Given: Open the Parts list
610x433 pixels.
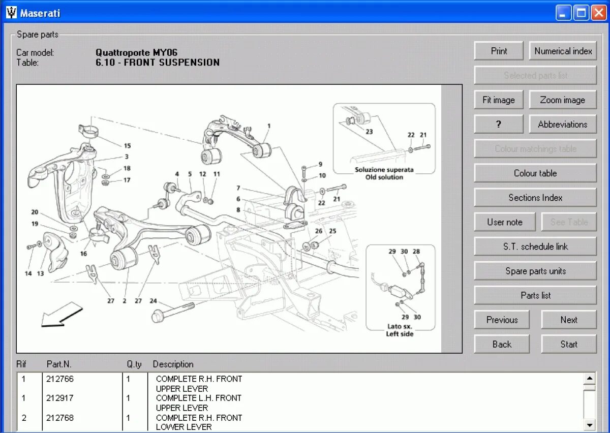Looking at the screenshot, I should (x=535, y=295).
